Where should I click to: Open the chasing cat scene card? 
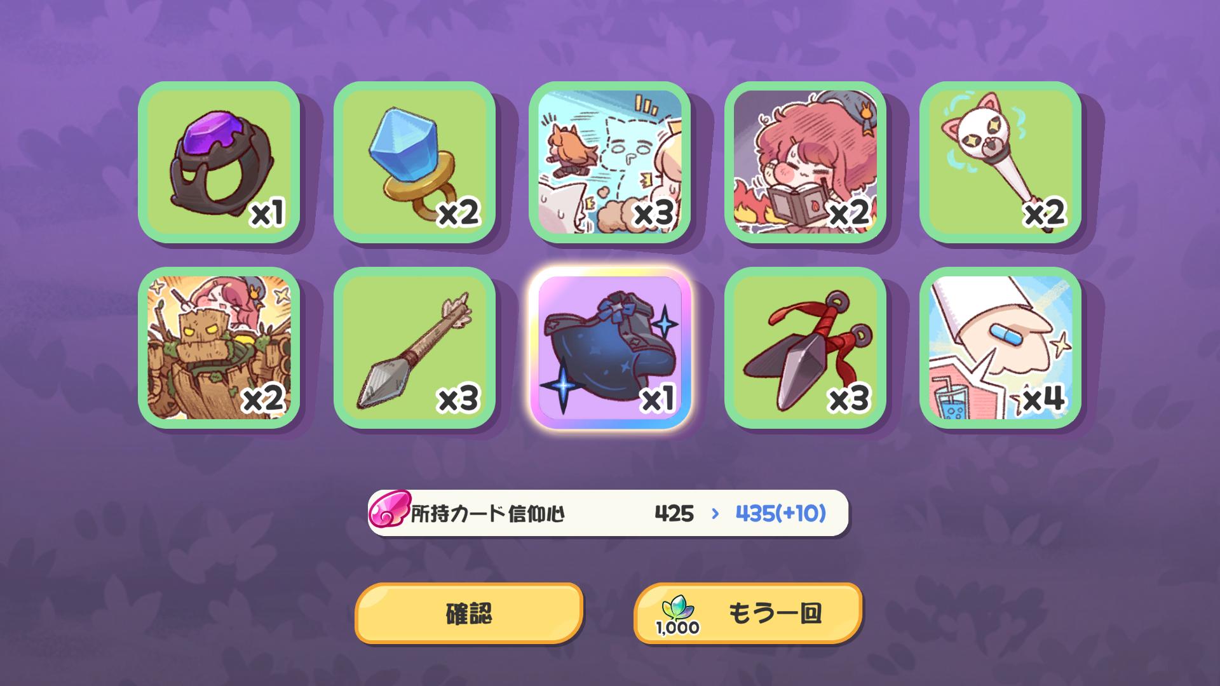coord(610,162)
